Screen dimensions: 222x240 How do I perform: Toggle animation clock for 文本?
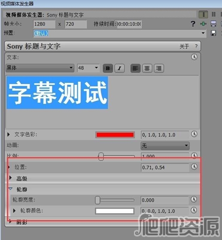194,57
